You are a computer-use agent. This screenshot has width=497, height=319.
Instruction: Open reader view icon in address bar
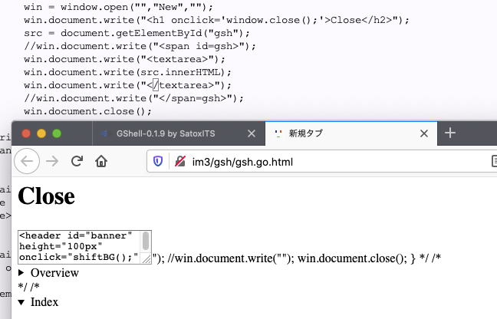click(493, 162)
